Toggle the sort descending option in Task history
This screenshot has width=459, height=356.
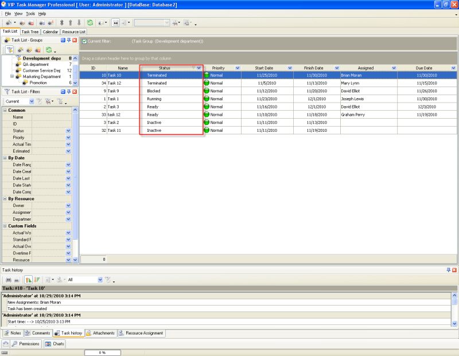point(36,279)
